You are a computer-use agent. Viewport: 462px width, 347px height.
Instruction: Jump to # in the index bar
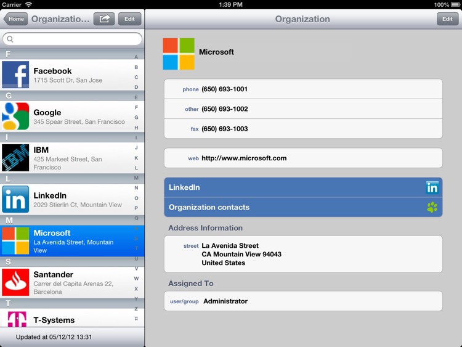(x=136, y=319)
